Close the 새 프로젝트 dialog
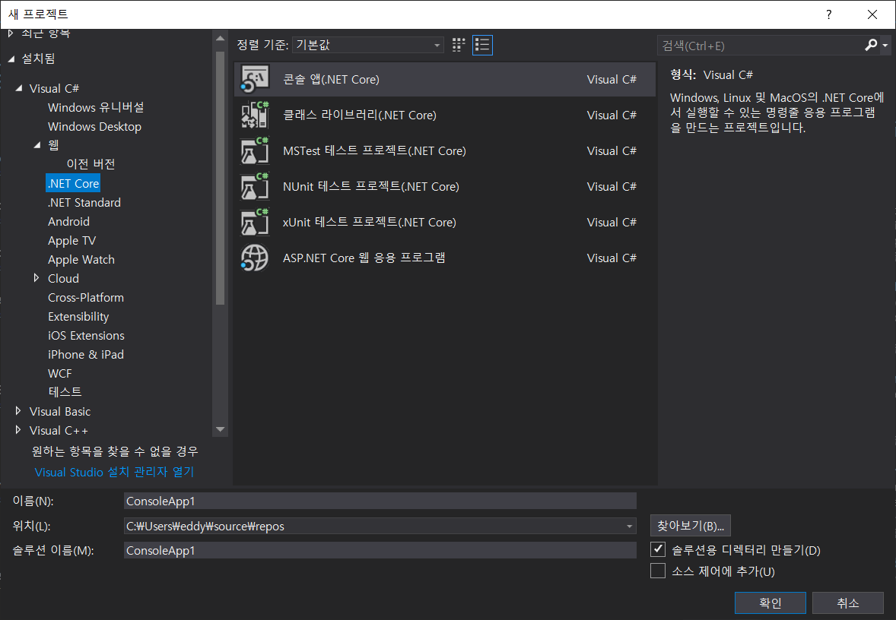 tap(872, 14)
